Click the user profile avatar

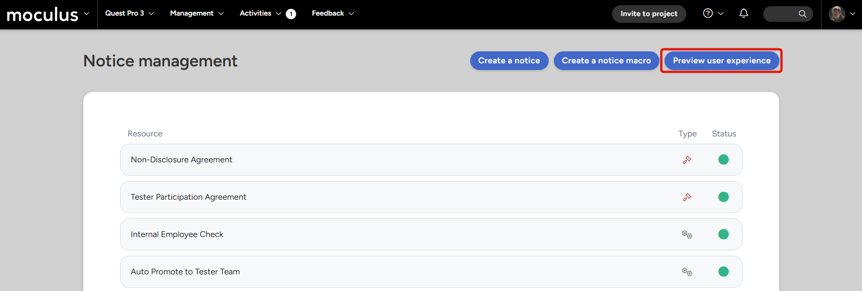click(837, 14)
